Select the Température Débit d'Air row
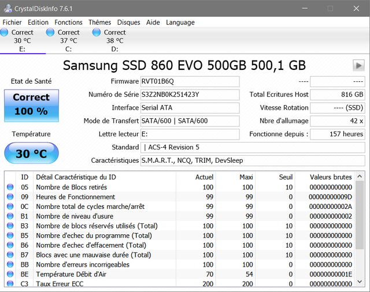 (180, 274)
